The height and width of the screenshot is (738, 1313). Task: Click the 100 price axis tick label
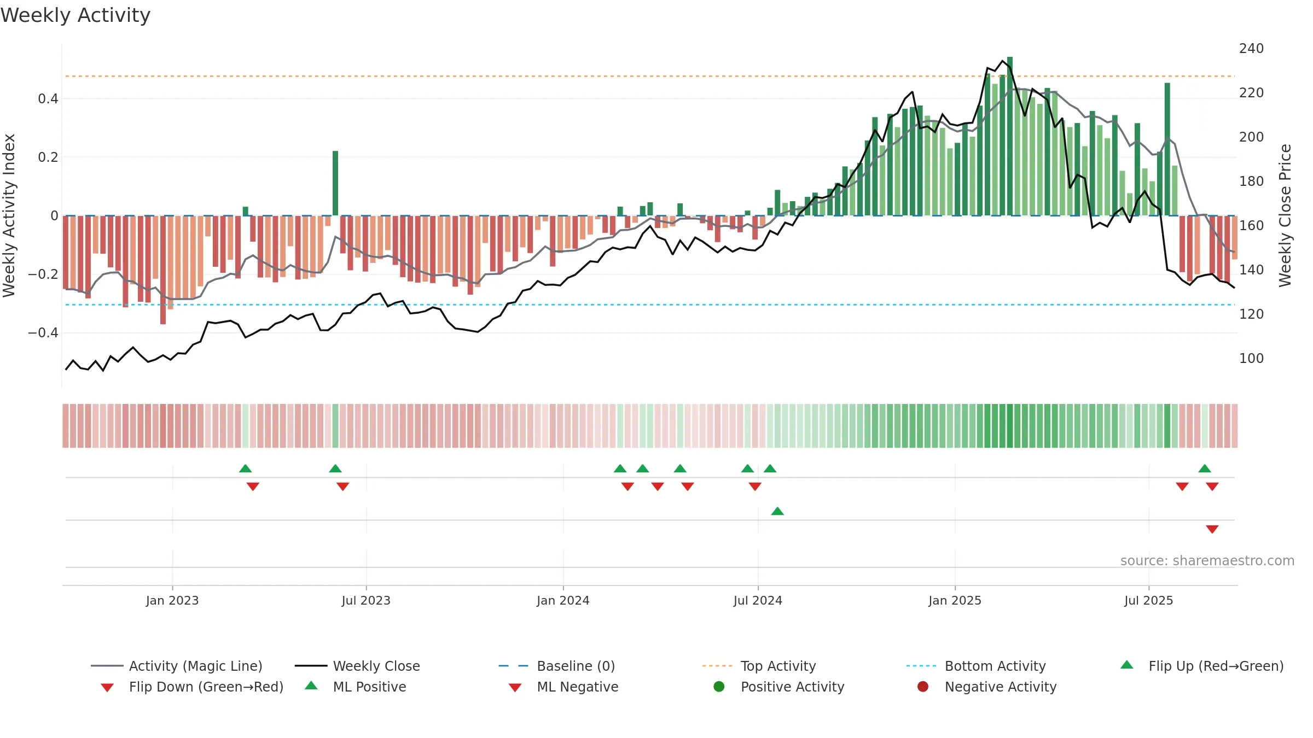pyautogui.click(x=1252, y=359)
